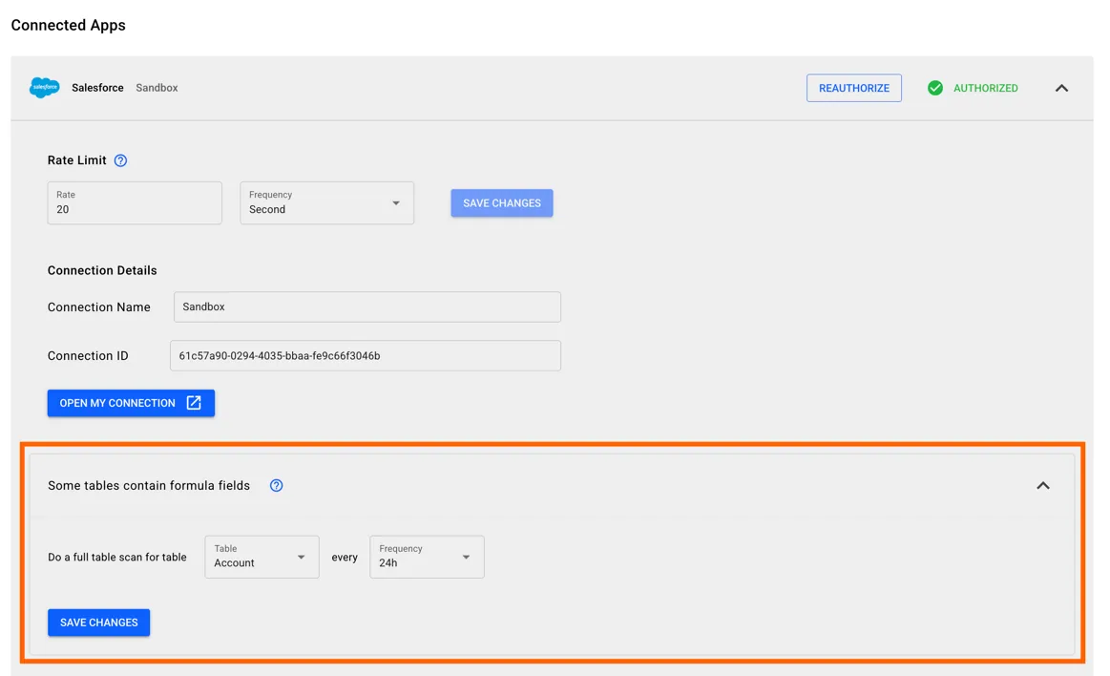Collapse the Salesforce Sandbox connection panel
1110x676 pixels.
tap(1061, 89)
